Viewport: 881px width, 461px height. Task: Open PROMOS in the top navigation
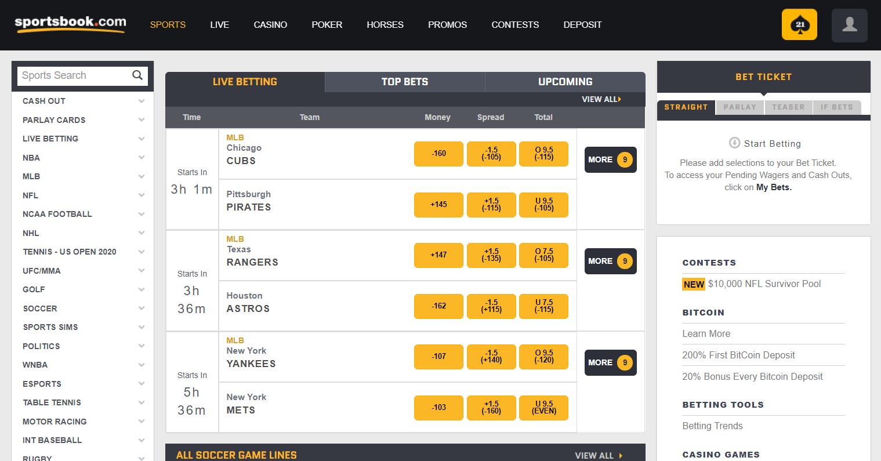447,25
